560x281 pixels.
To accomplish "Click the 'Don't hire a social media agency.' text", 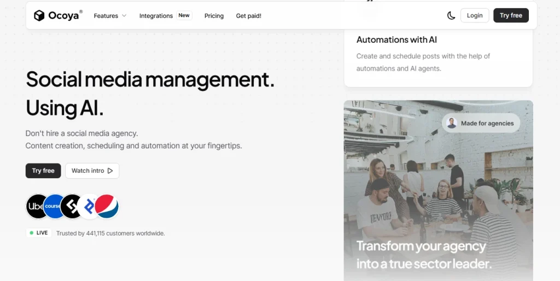I will (x=82, y=133).
